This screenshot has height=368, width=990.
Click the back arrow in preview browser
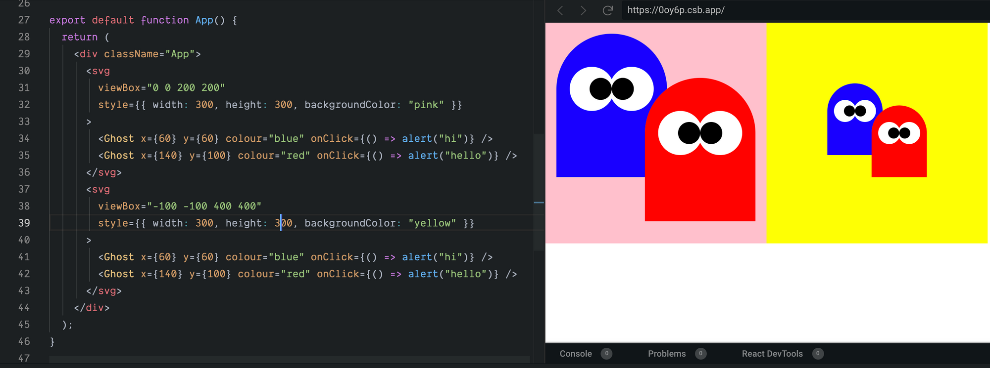coord(560,10)
